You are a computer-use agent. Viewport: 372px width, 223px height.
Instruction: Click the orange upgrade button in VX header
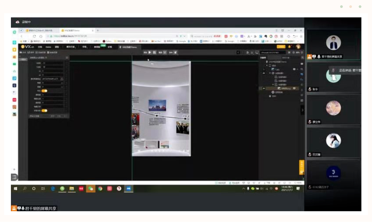pos(281,47)
